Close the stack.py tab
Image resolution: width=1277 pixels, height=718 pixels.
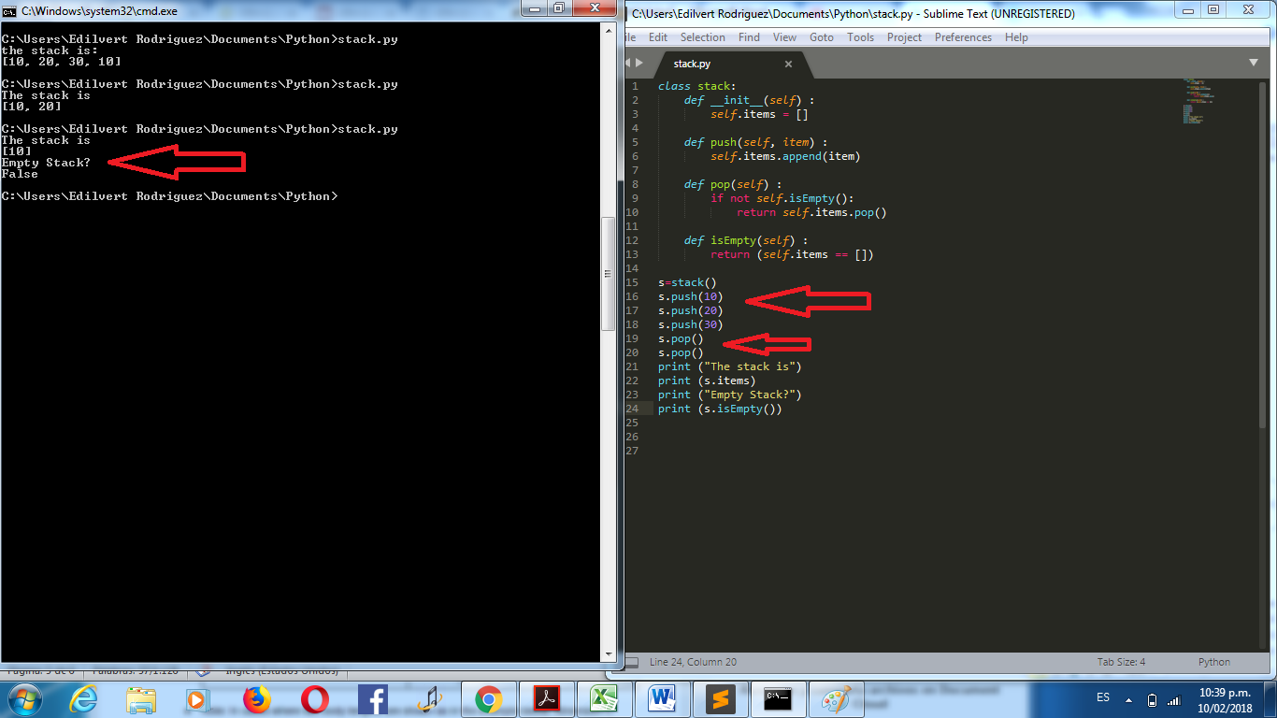coord(788,64)
